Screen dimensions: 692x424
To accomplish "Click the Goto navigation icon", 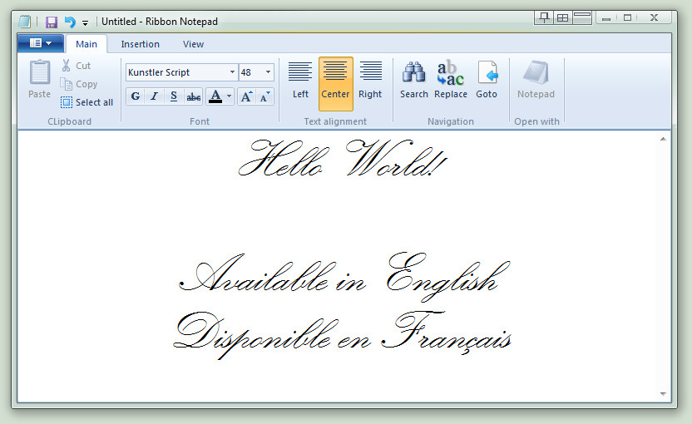I will tap(487, 81).
